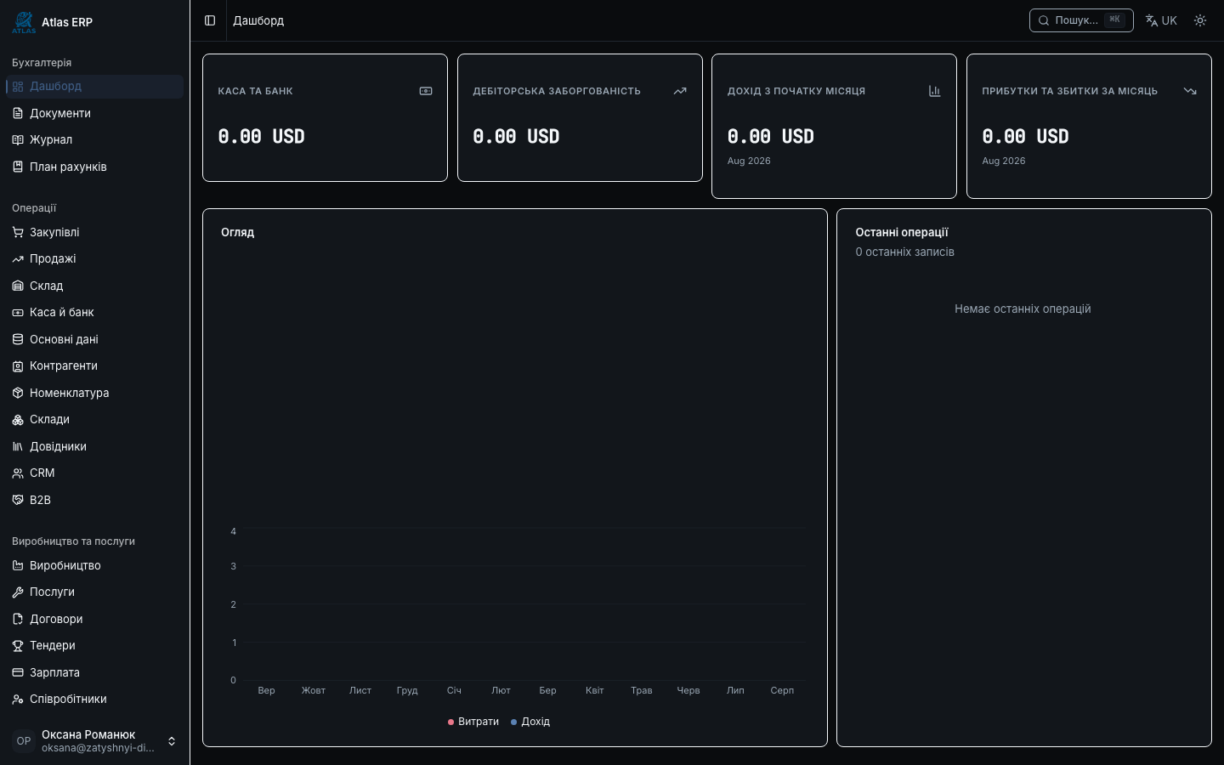Click the Закупівлі shopping cart icon
Viewport: 1224px width, 765px height.
[x=18, y=232]
